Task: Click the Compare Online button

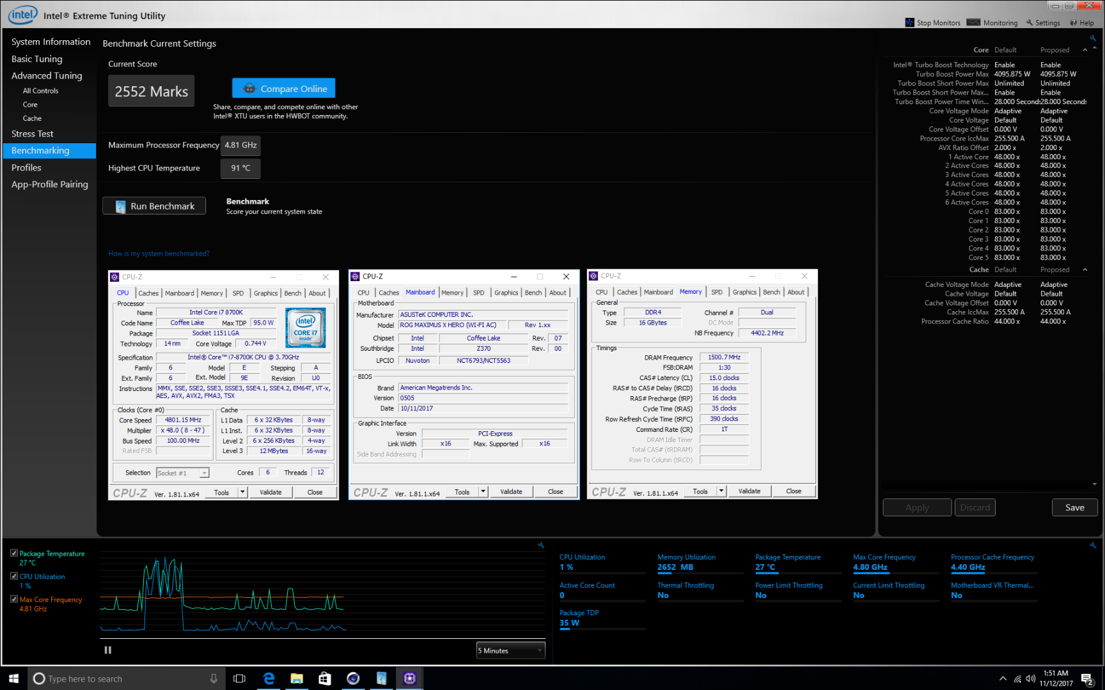Action: click(x=283, y=88)
